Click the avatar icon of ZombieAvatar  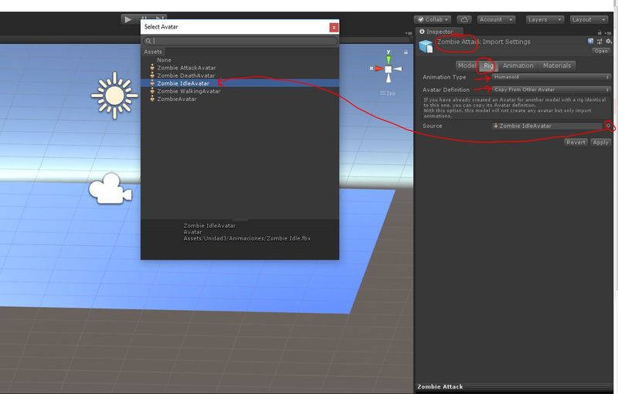152,99
